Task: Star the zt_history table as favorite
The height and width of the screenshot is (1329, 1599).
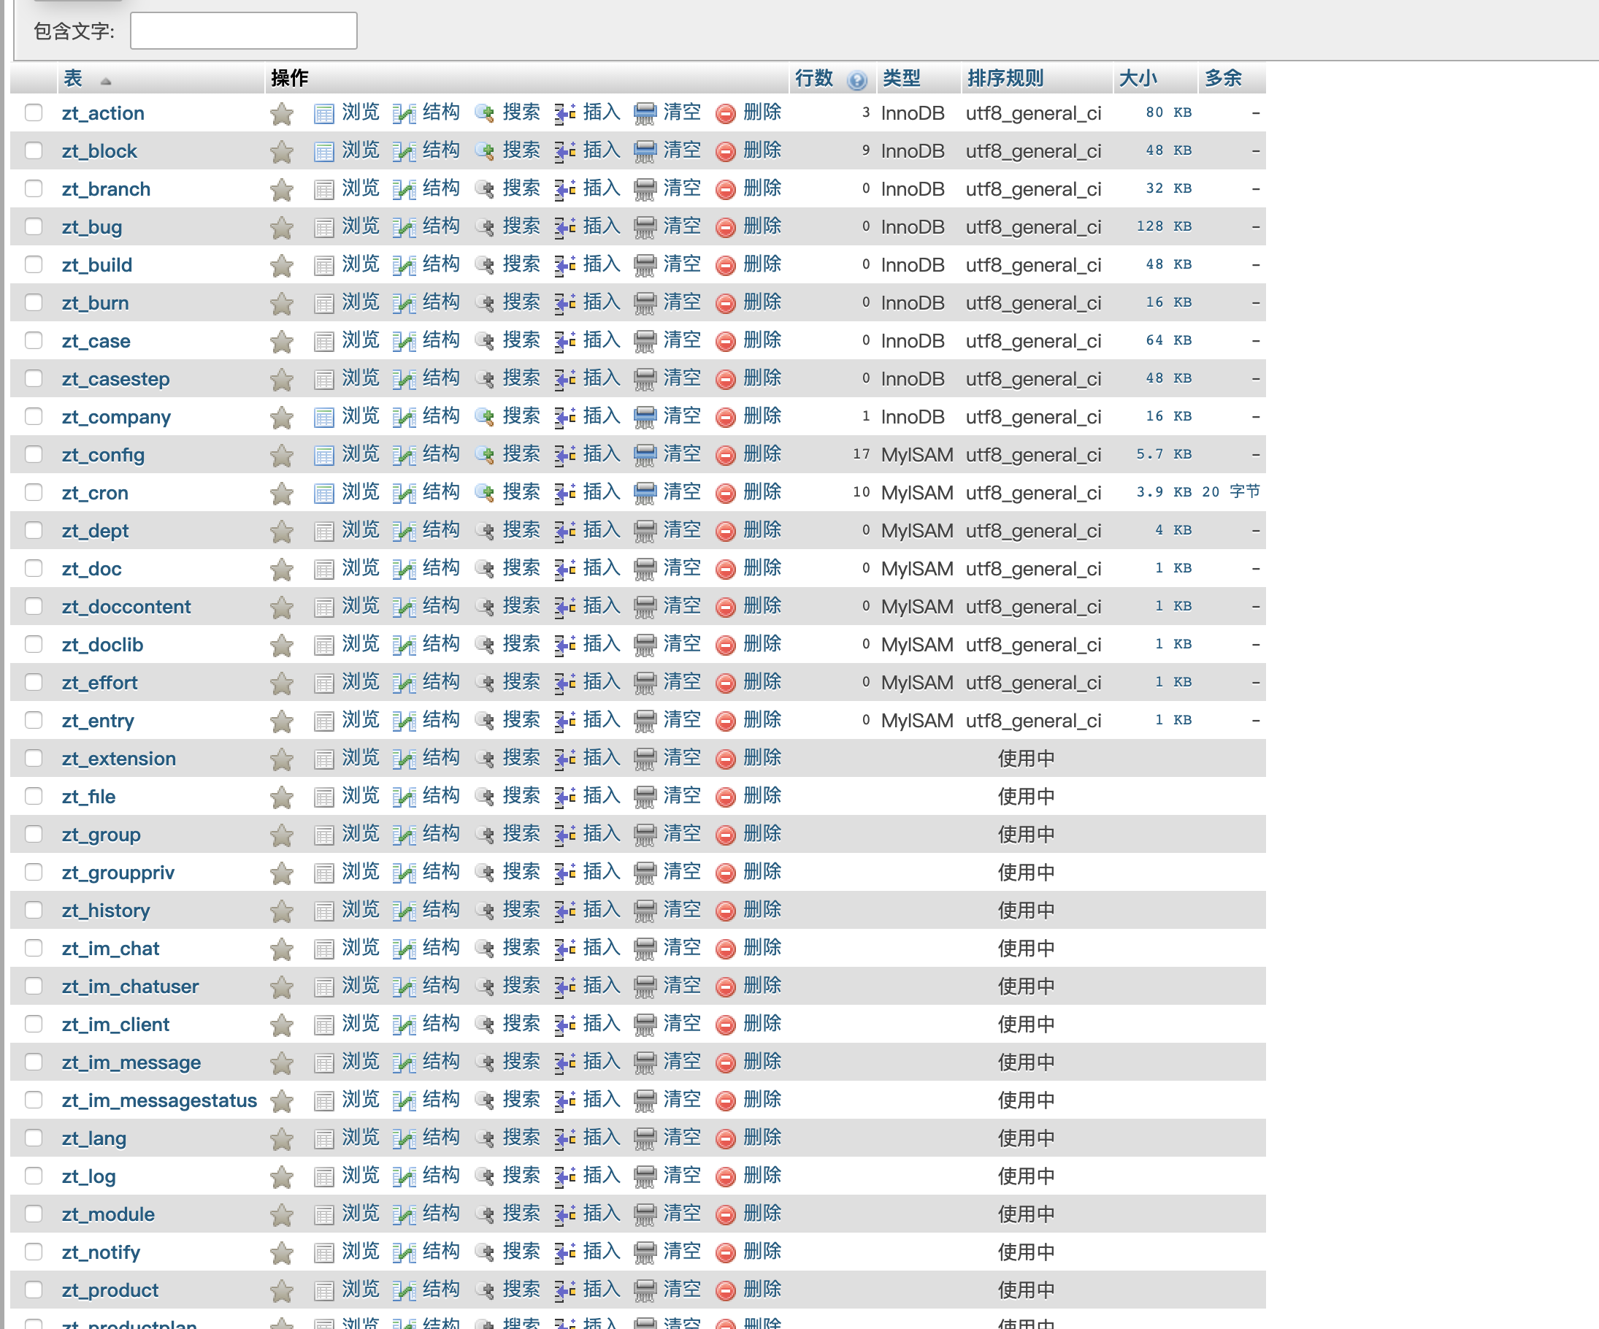Action: pos(282,911)
